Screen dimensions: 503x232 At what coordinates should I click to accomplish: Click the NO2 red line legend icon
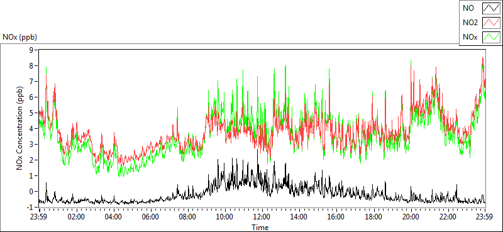tap(492, 23)
